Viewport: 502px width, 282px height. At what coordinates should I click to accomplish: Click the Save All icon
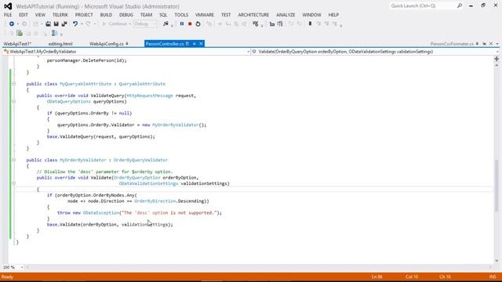[x=64, y=24]
